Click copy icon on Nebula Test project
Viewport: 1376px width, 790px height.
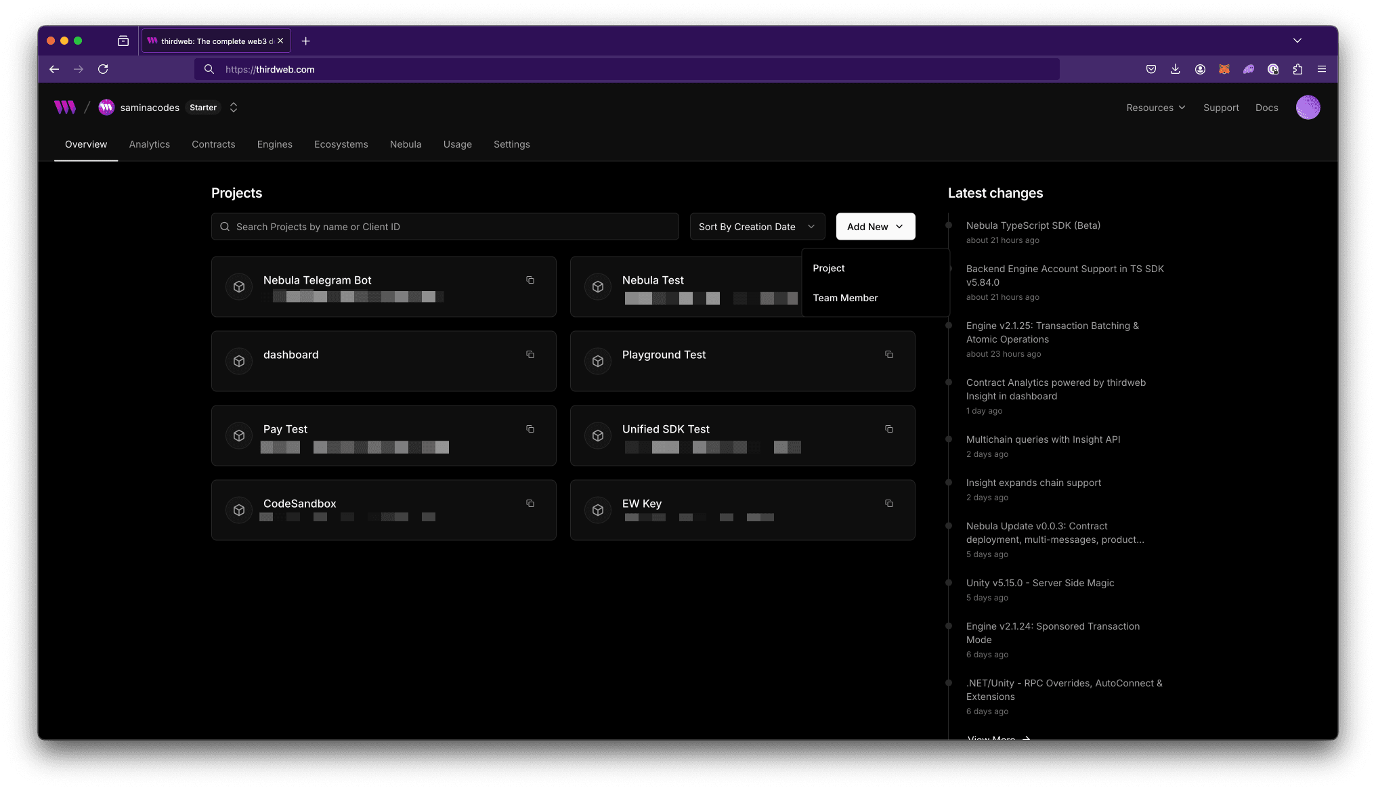[x=888, y=280]
